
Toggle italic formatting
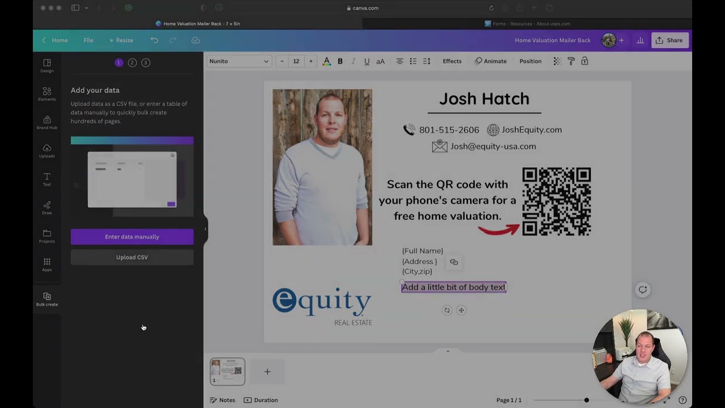353,61
